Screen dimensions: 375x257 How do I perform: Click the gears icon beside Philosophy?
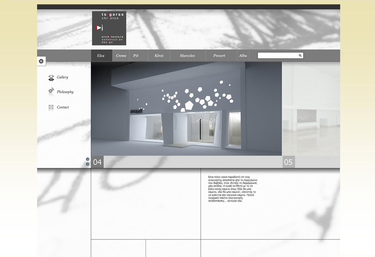(x=51, y=92)
